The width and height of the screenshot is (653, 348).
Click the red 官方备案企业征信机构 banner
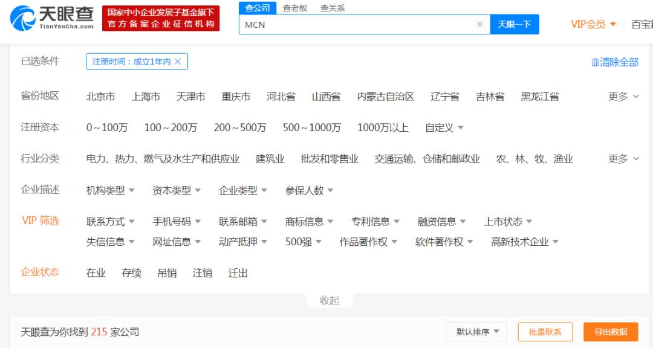(161, 18)
